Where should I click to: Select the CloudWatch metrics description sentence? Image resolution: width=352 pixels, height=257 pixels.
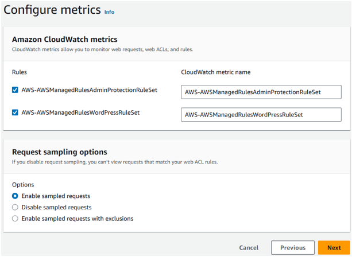tap(103, 49)
